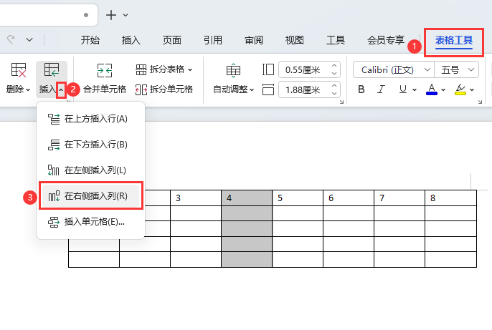
Task: Expand the 拆分表格 dropdown arrow
Action: 190,70
